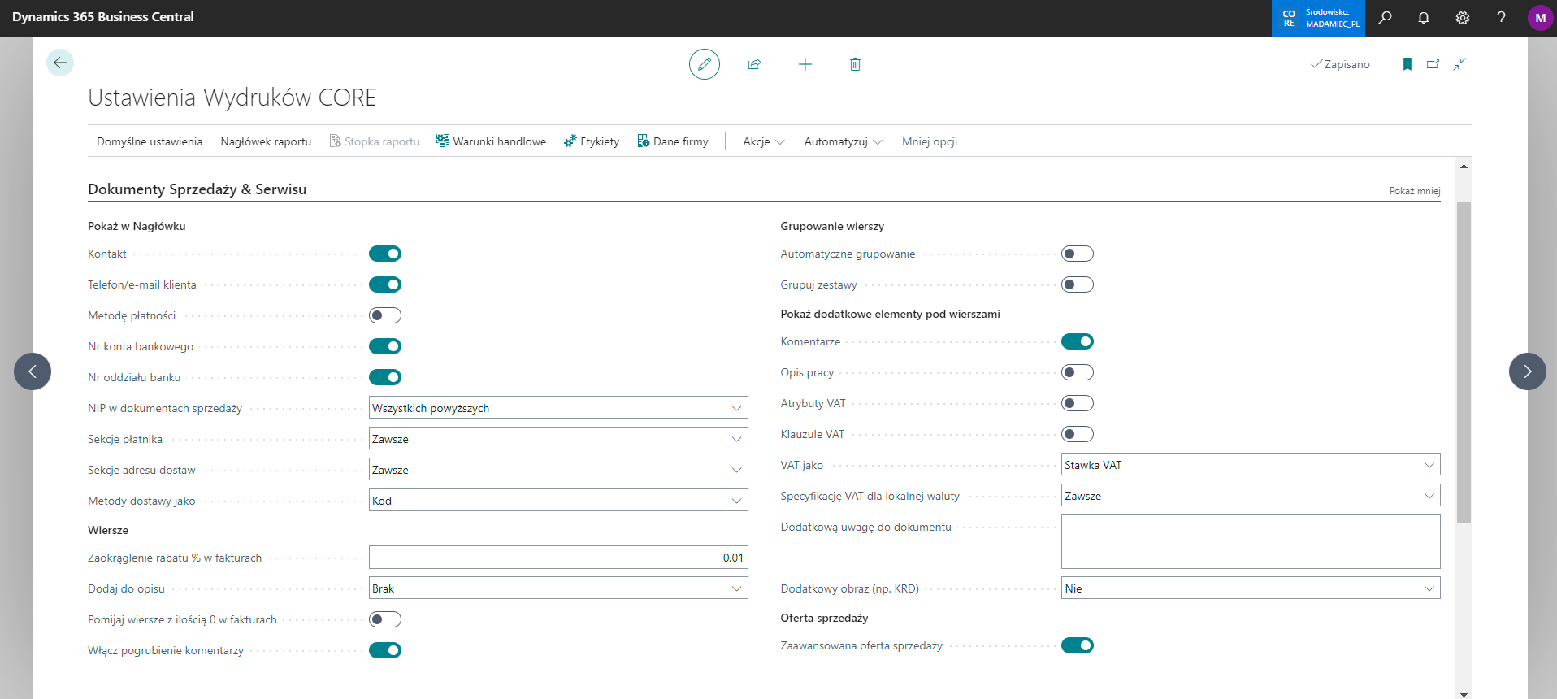Click Mniej opcji
This screenshot has width=1557, height=699.
point(930,141)
